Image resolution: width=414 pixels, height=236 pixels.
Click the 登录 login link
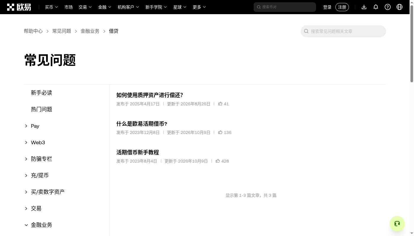point(327,7)
